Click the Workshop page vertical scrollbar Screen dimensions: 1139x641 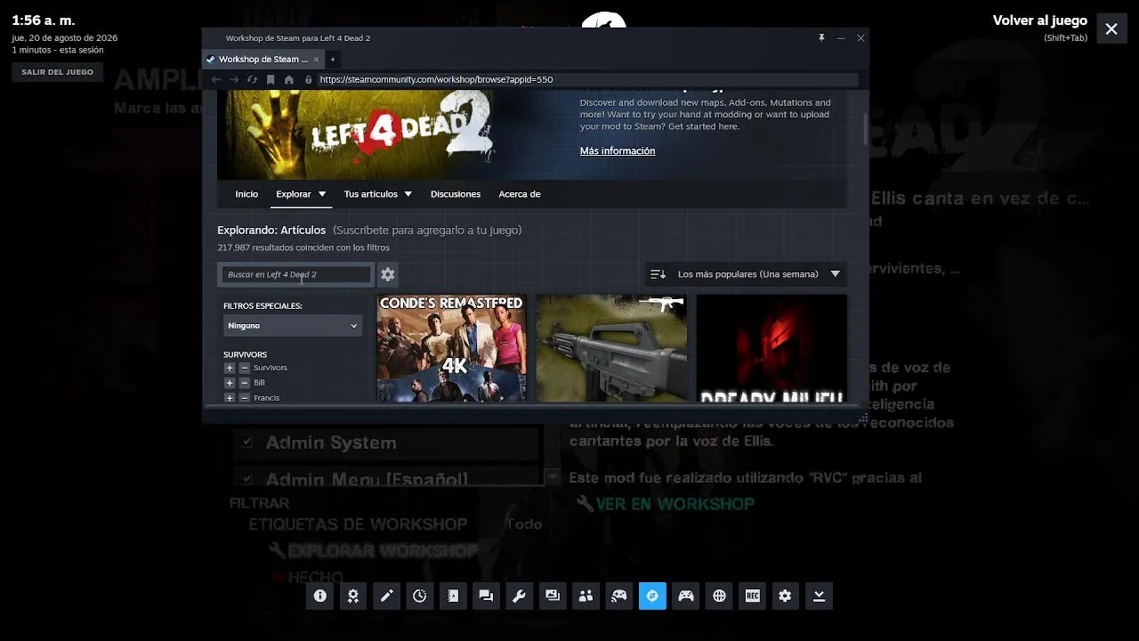pyautogui.click(x=865, y=129)
